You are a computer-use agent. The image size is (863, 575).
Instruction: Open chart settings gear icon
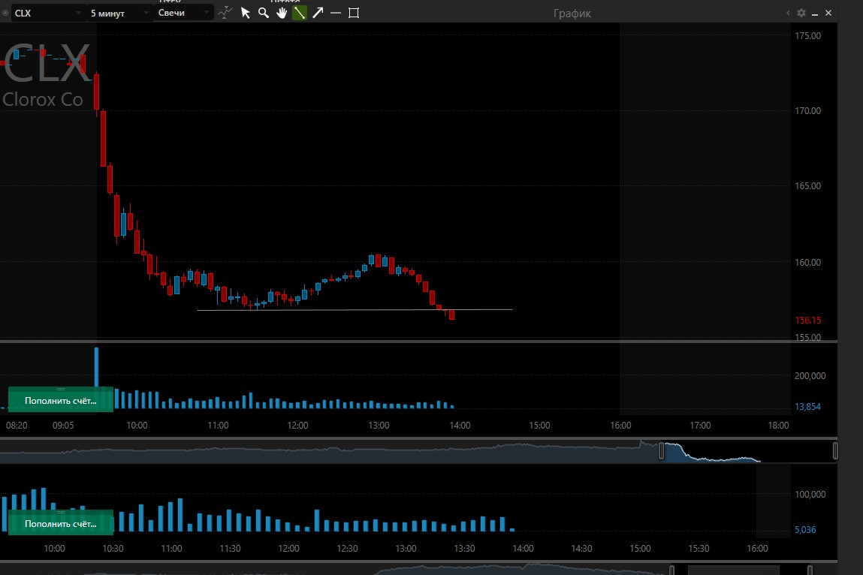tap(801, 13)
